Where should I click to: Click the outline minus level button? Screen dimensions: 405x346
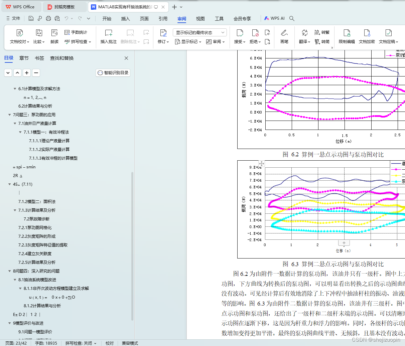36,73
